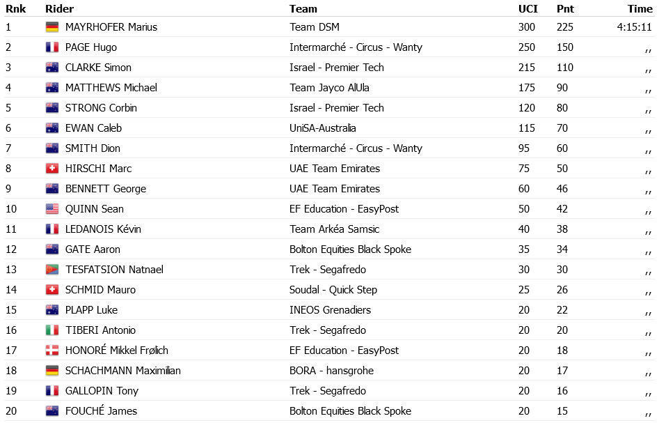Click the Danish flag next to Honoré
This screenshot has width=659, height=423.
pos(51,351)
